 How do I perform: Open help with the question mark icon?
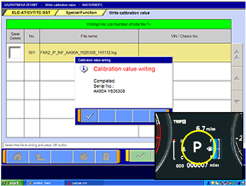106,157
